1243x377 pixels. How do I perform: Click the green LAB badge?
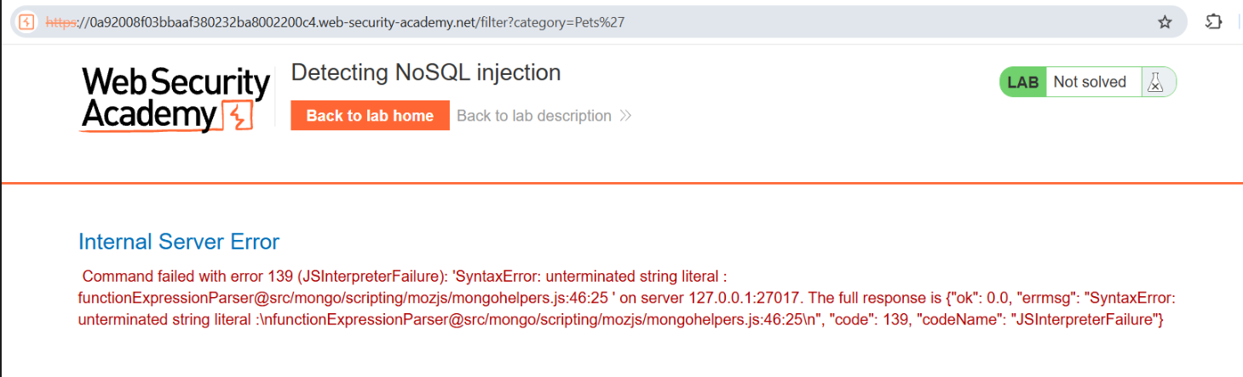[x=1023, y=83]
